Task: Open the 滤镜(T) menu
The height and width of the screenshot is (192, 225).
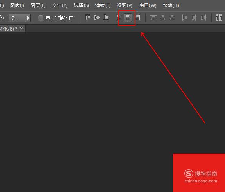Action: pos(103,5)
